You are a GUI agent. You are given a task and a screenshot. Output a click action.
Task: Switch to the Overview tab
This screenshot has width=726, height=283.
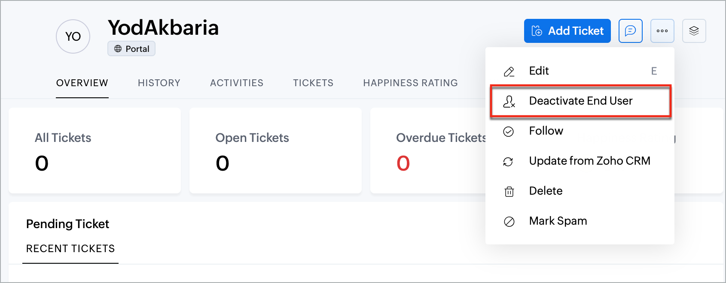82,83
